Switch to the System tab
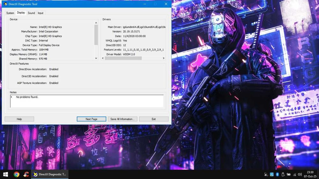The image size is (319, 179). click(x=10, y=13)
